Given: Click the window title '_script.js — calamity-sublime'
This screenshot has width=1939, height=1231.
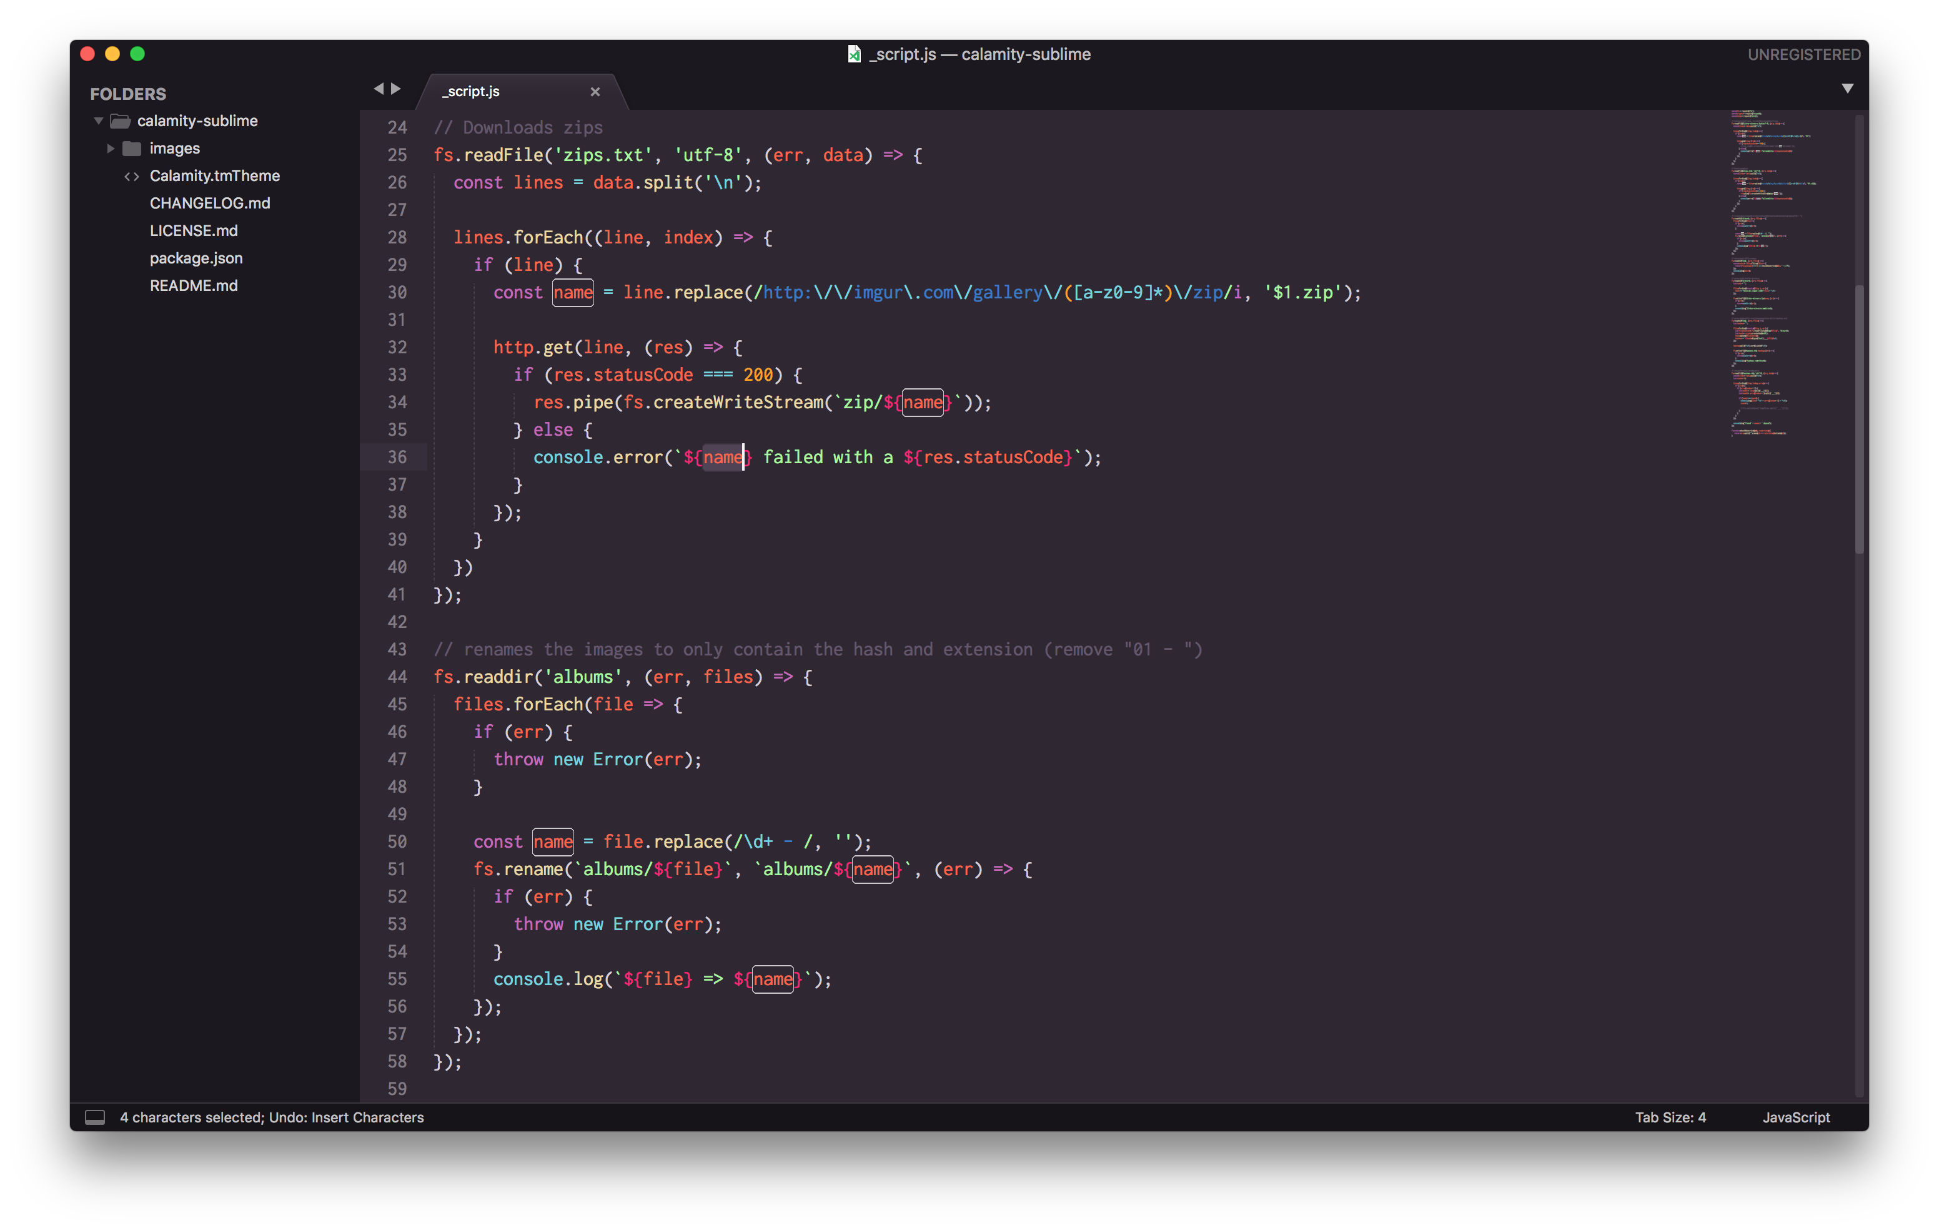Looking at the screenshot, I should coord(979,54).
